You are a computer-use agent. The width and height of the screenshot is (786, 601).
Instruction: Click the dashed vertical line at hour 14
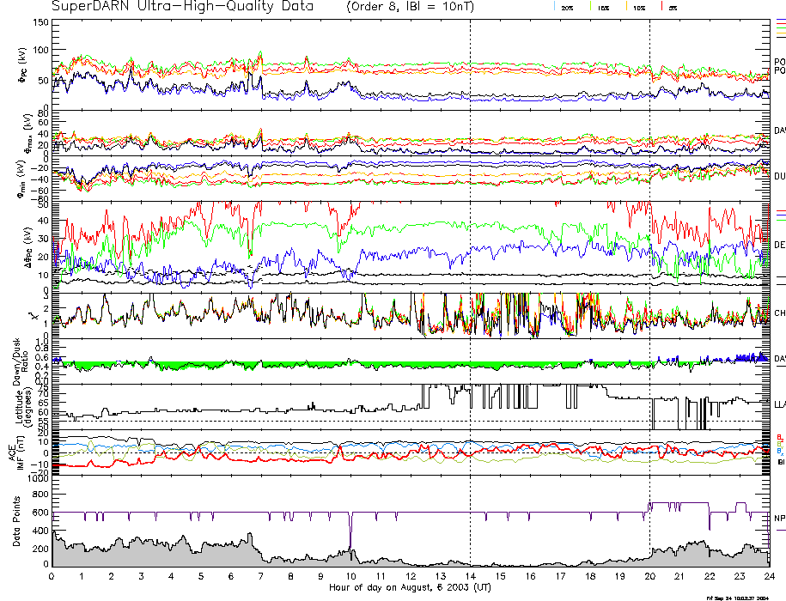470,258
